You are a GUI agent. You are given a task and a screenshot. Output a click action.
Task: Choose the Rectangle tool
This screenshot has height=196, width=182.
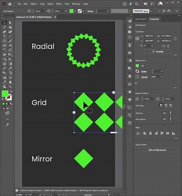[x=5, y=41]
